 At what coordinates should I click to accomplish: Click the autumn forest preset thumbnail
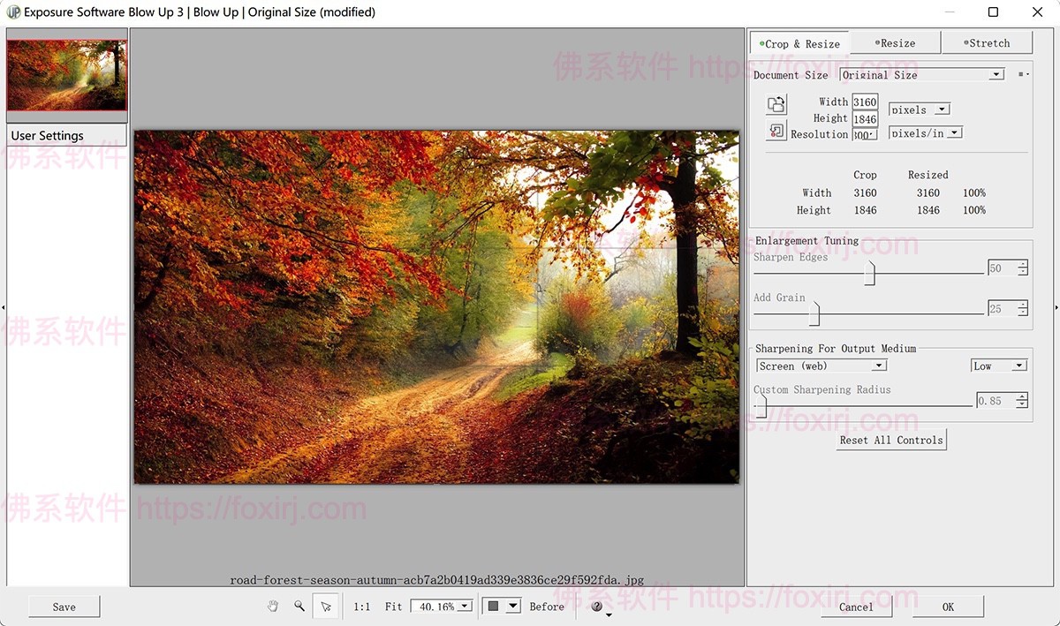click(67, 75)
